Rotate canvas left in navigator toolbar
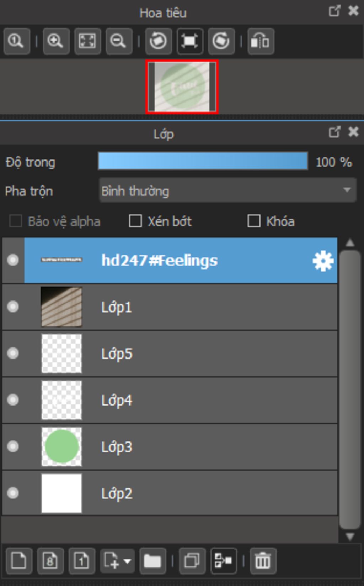Viewport: 364px width, 586px height. pyautogui.click(x=158, y=41)
